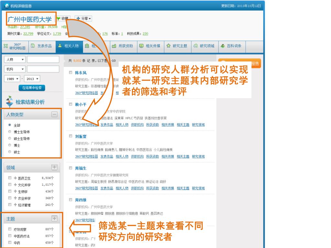Check the 疗效观察 topic checkbox

10,229
